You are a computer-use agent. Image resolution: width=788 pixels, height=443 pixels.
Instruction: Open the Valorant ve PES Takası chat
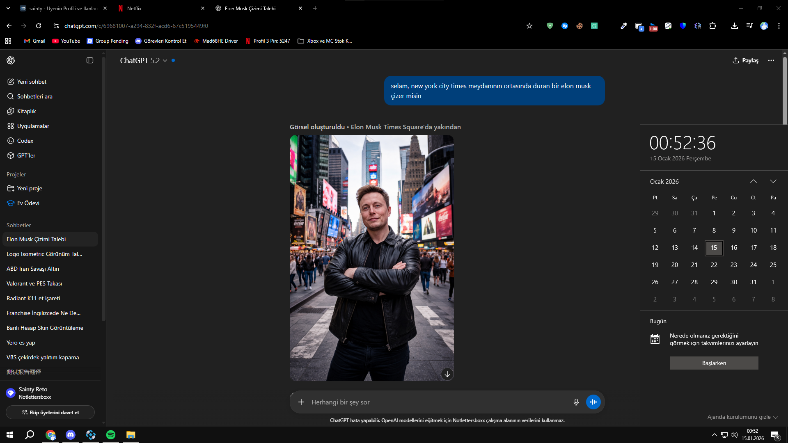tap(50, 283)
